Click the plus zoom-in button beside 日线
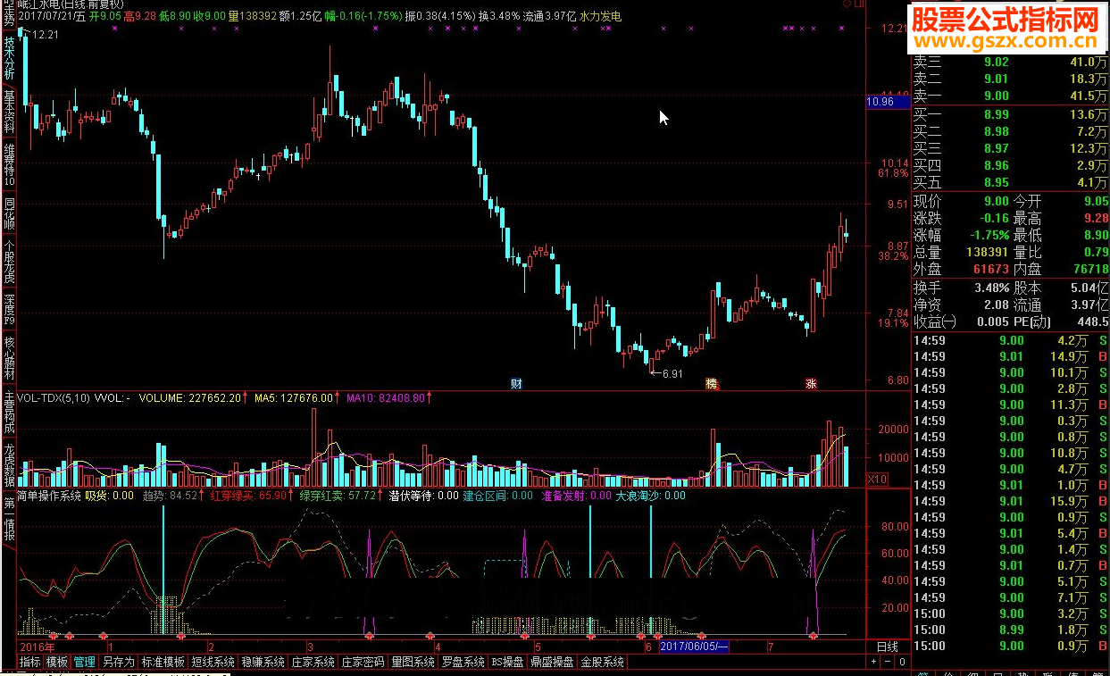 [873, 663]
